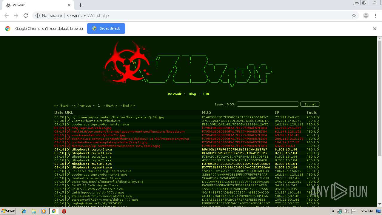Open the Chrome profile avatar menu

point(366,16)
